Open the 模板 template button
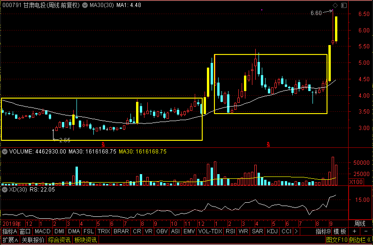This screenshot has height=245, width=373. tap(340, 231)
